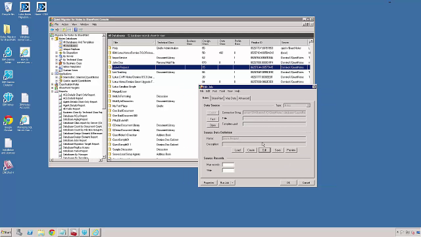Viewport: 421px width, 237px height.
Task: Open the Run Job dropdown arrow
Action: point(232,183)
